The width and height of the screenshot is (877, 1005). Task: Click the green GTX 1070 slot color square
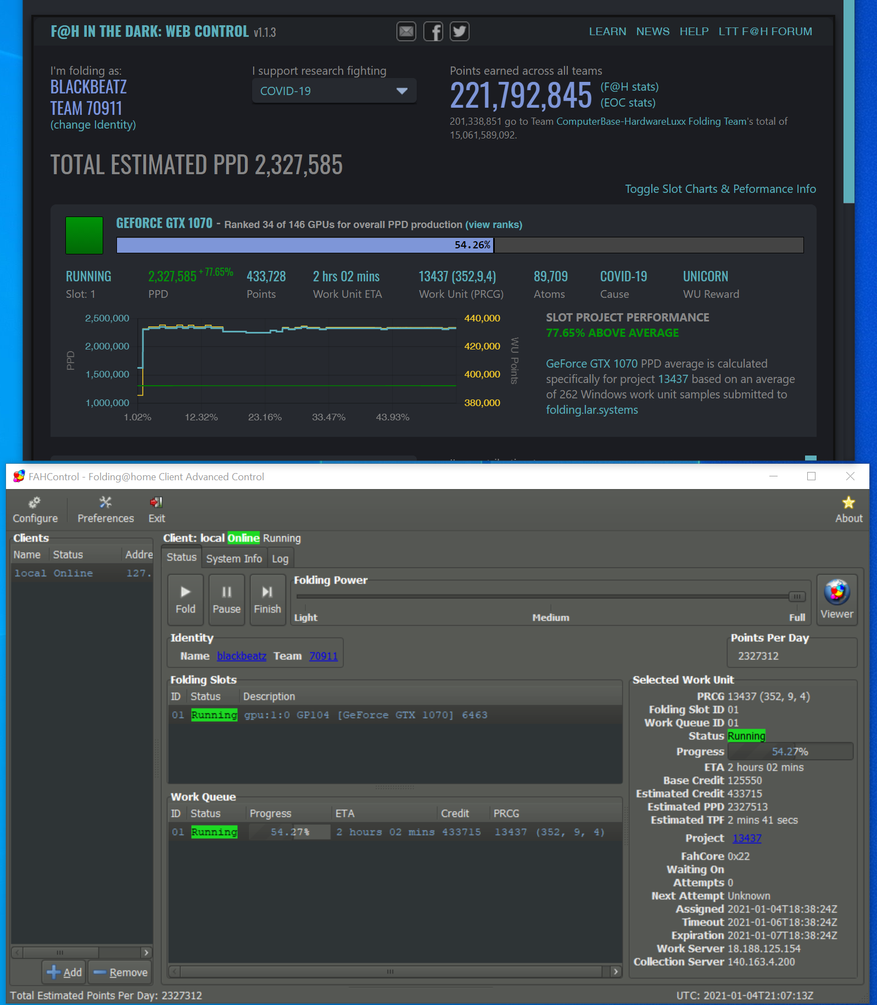coord(84,235)
